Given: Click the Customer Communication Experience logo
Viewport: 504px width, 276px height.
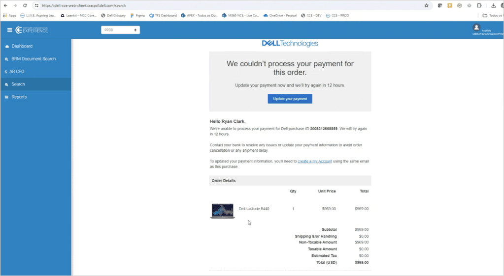Looking at the screenshot, I should [x=32, y=30].
